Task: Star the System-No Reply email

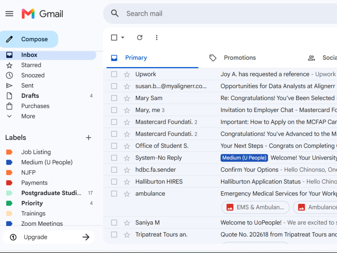Action: click(x=127, y=158)
